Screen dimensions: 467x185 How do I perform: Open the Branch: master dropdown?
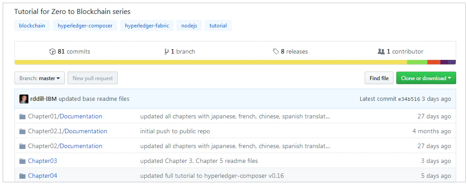click(40, 78)
